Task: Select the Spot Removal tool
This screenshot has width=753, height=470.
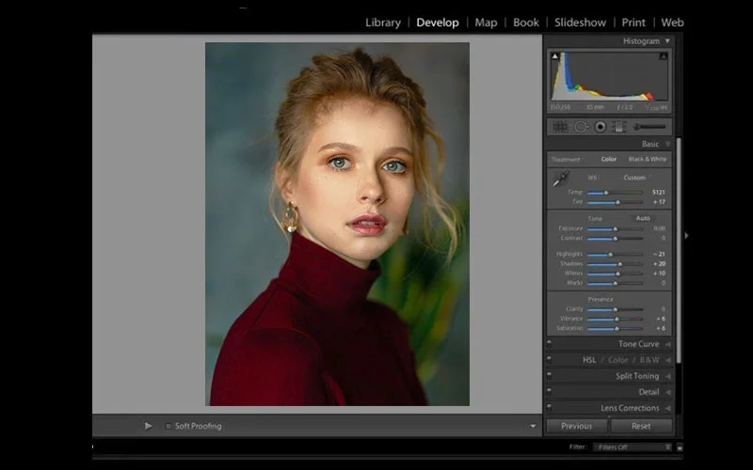Action: (x=580, y=126)
